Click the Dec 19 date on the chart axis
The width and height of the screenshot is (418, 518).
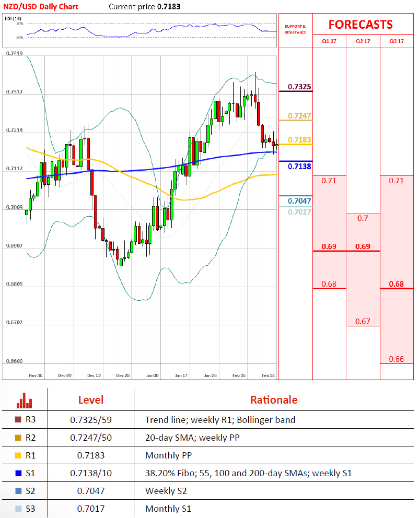click(x=94, y=375)
